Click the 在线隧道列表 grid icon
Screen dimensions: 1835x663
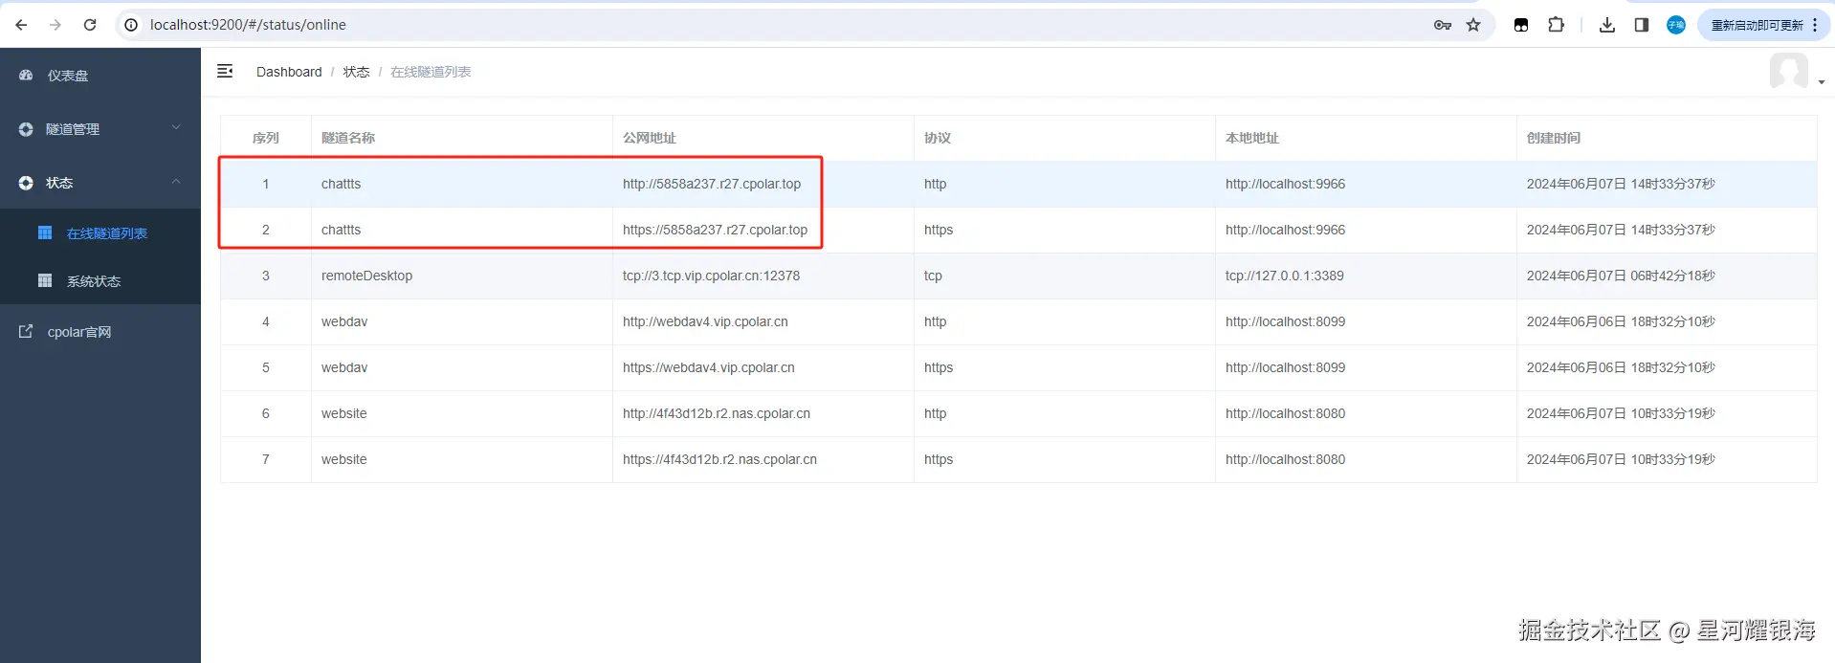pyautogui.click(x=44, y=232)
